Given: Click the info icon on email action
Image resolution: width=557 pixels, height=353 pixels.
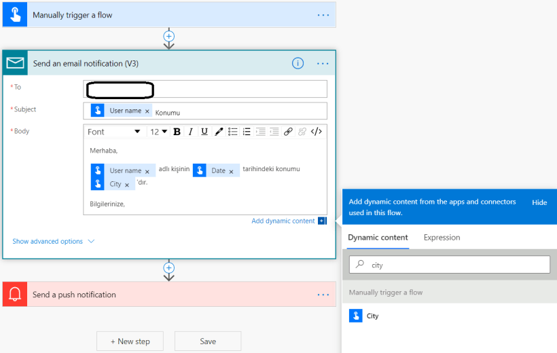Looking at the screenshot, I should coord(298,63).
